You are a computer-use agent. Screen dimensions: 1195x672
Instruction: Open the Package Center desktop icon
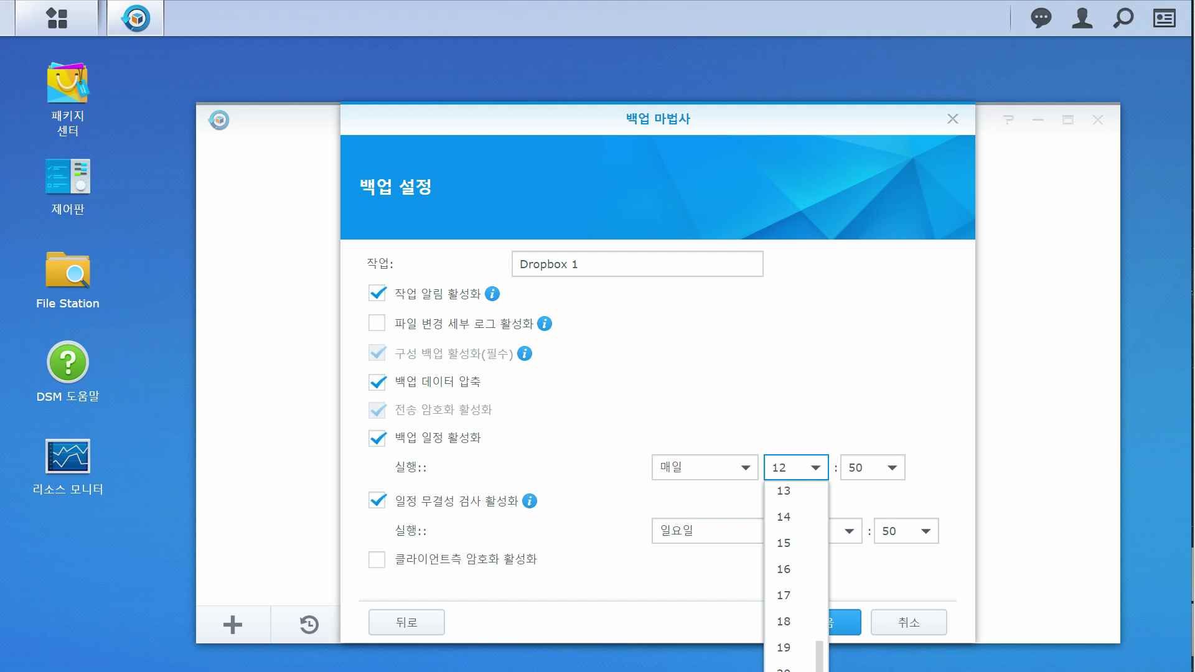click(67, 84)
